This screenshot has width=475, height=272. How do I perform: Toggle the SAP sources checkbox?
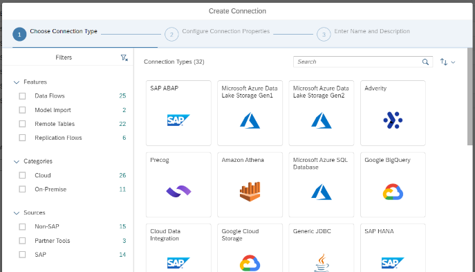tap(22, 255)
